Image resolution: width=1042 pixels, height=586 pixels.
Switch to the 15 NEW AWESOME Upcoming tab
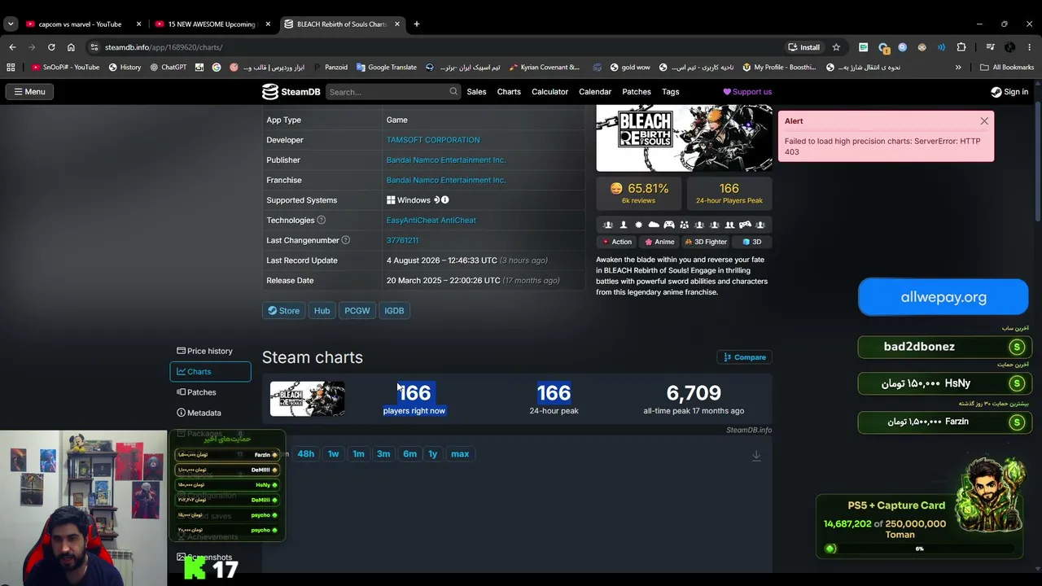pyautogui.click(x=212, y=24)
